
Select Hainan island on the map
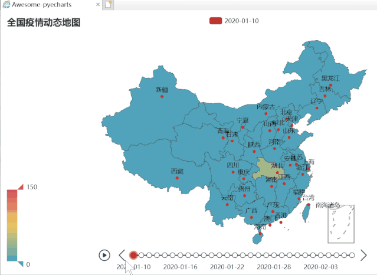[x=257, y=239]
